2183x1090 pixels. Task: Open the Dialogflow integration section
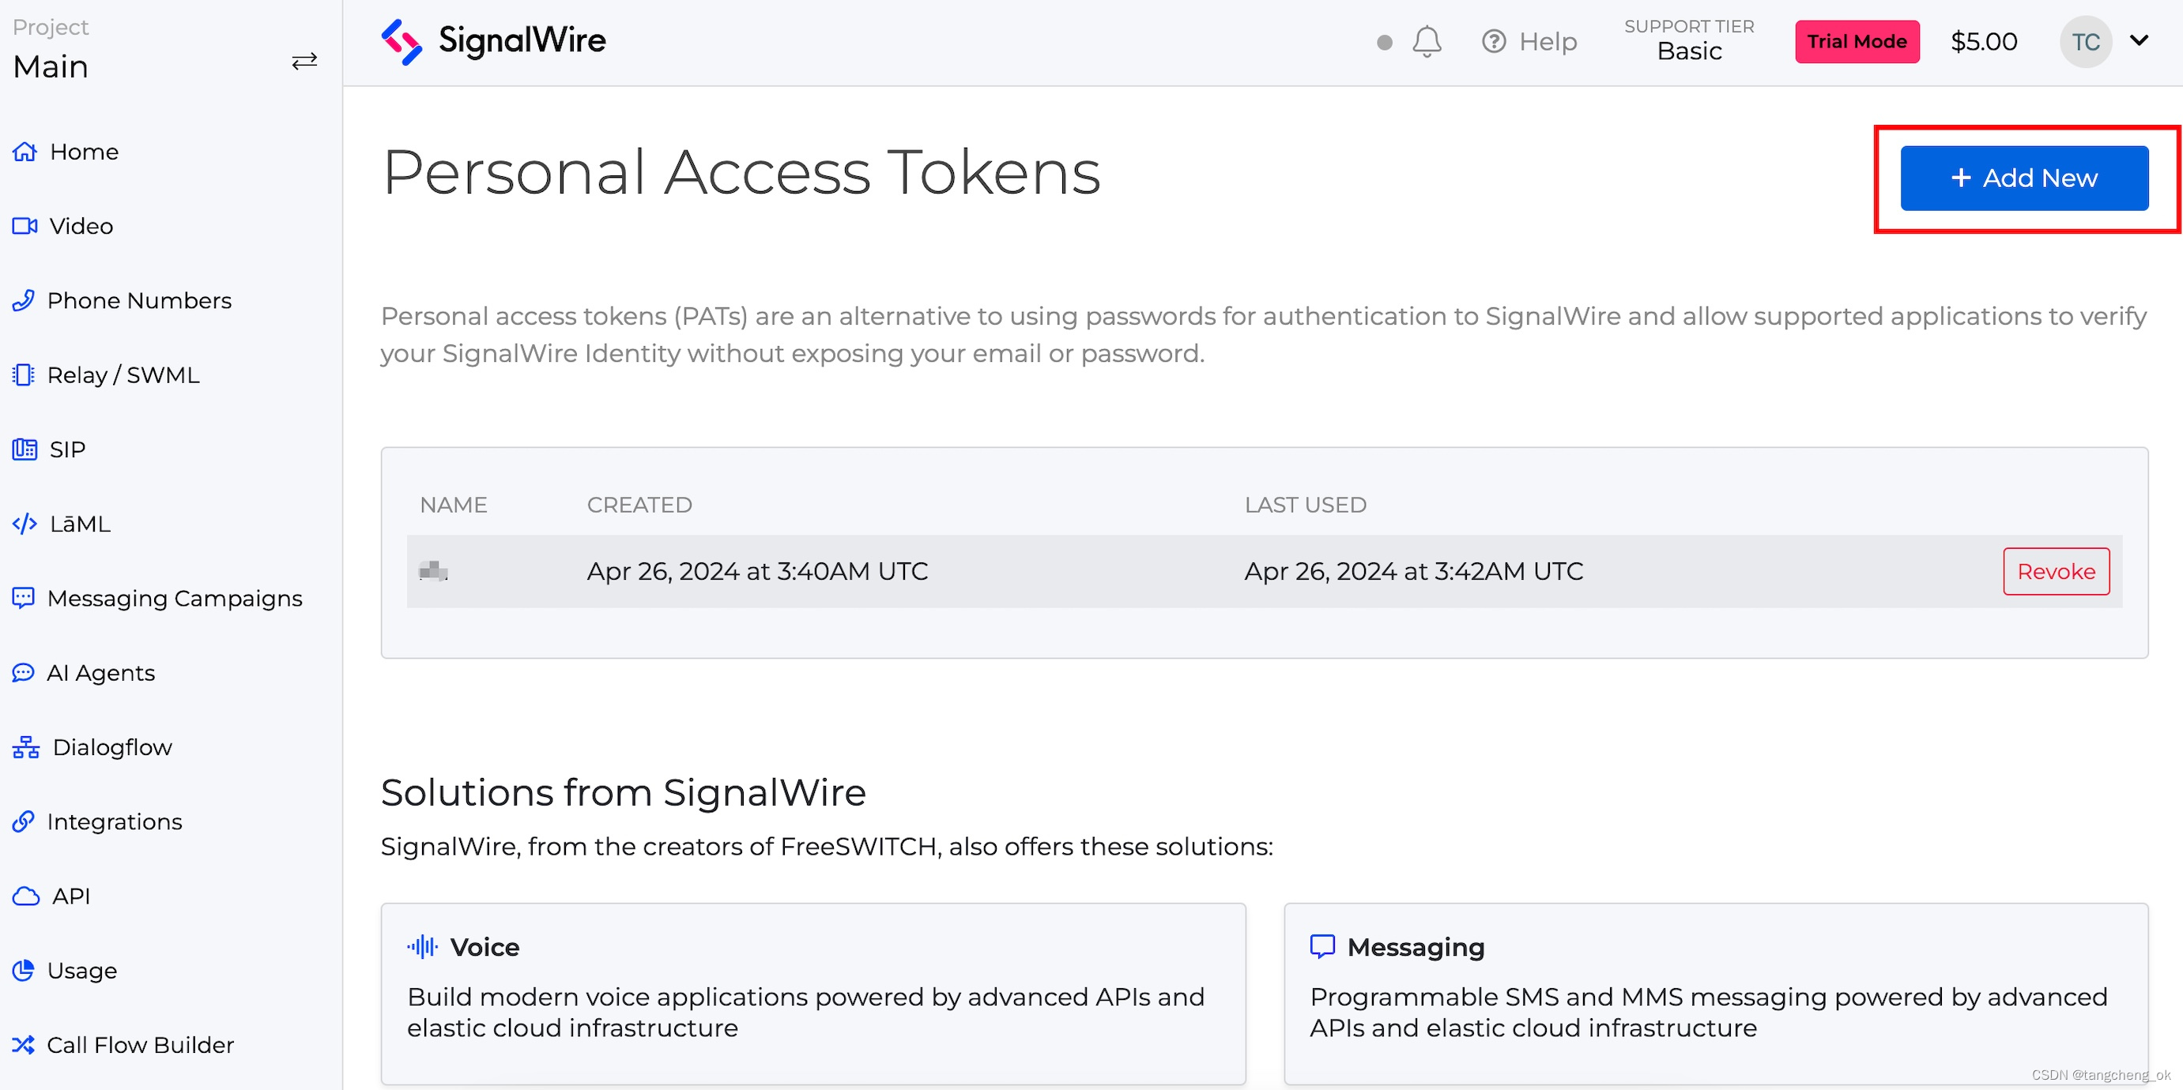(x=111, y=746)
